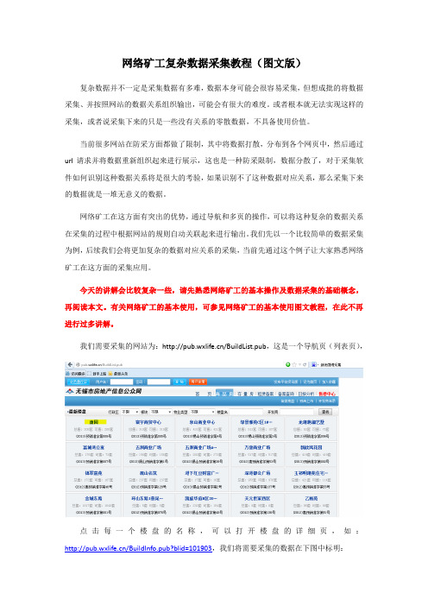Click the bookmark star icon in browser bar
This screenshot has width=428, height=606.
[294, 365]
